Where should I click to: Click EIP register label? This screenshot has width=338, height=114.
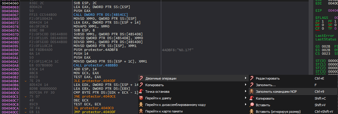[319, 10]
